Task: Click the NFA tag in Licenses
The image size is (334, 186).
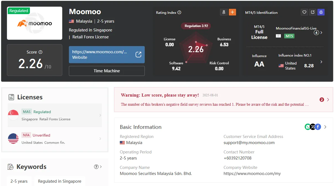Action: click(26, 135)
